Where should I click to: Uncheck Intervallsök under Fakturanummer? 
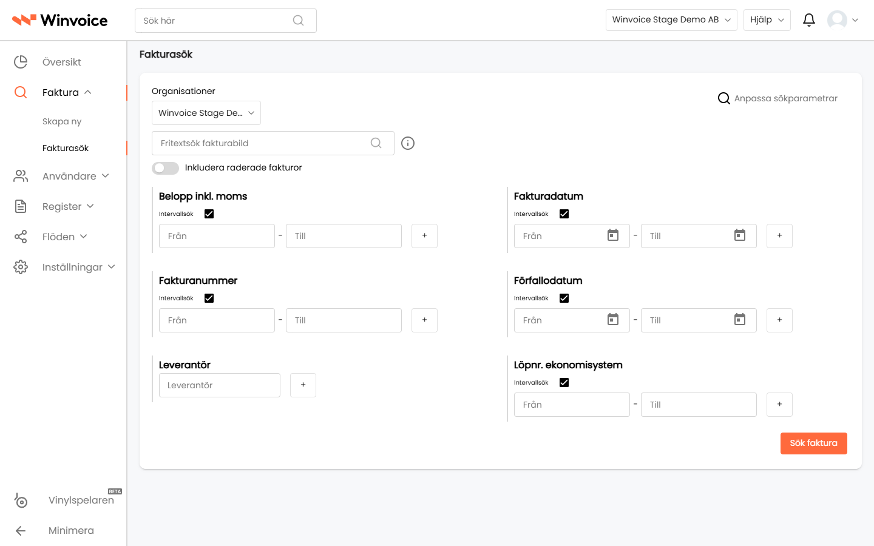(209, 298)
